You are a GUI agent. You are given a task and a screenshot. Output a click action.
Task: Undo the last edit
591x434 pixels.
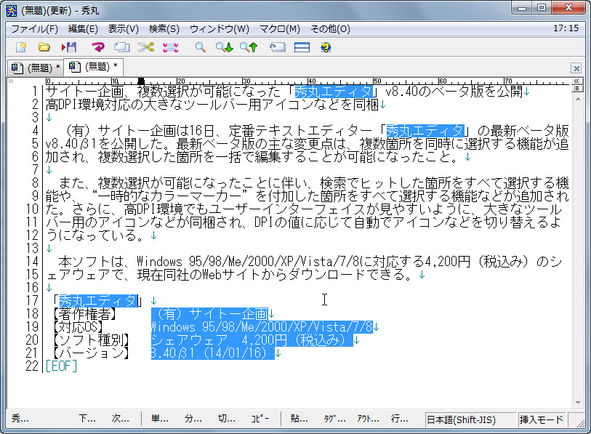coord(97,47)
